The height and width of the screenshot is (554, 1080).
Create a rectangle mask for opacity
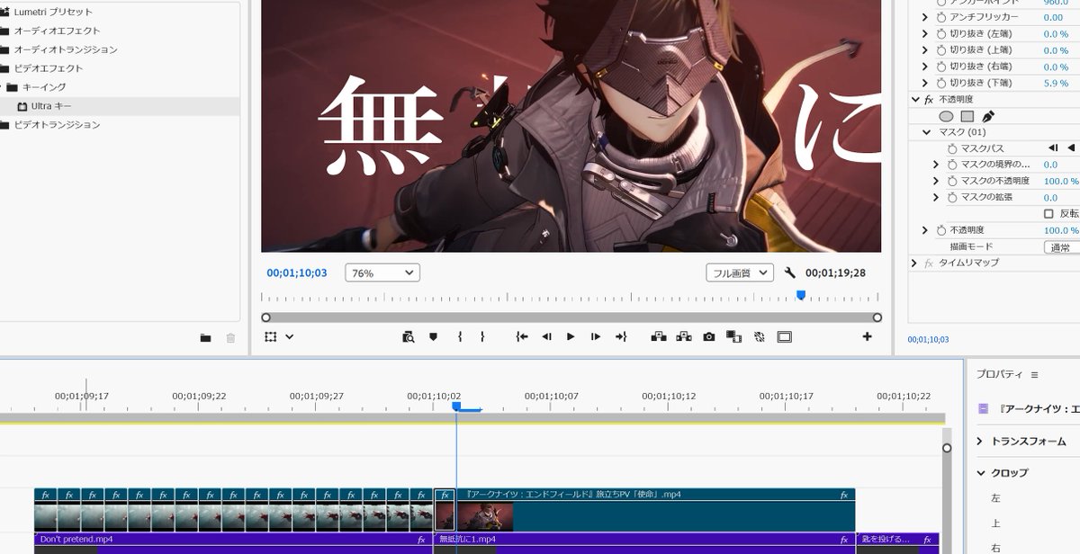[x=967, y=116]
